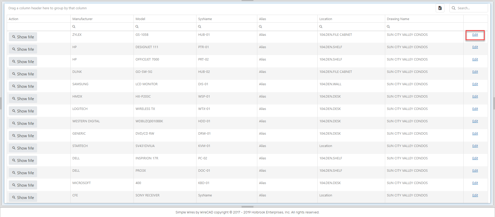Sort by Model column header
Screen dimensions: 495x217
[165, 19]
